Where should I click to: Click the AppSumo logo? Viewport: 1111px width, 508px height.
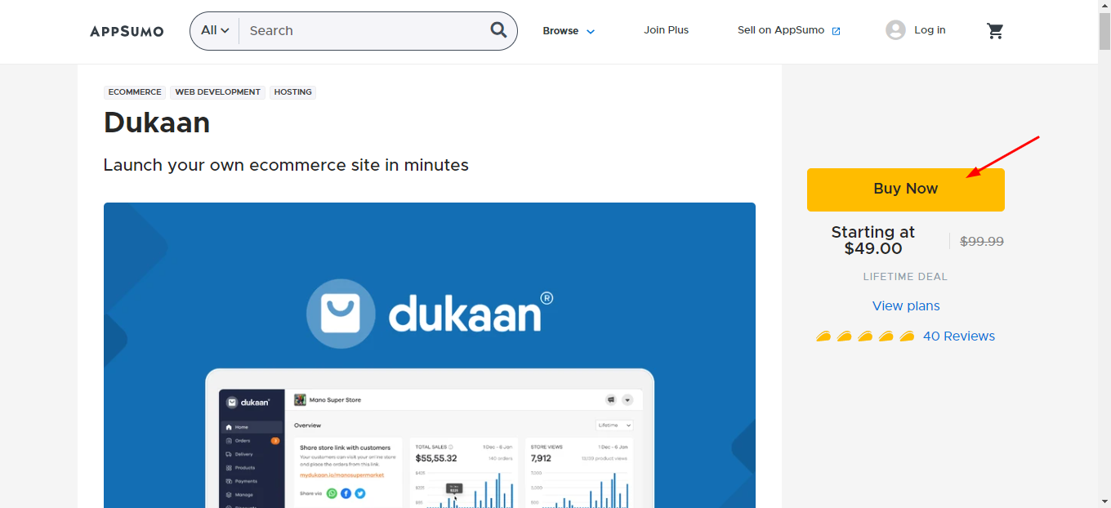click(x=127, y=31)
